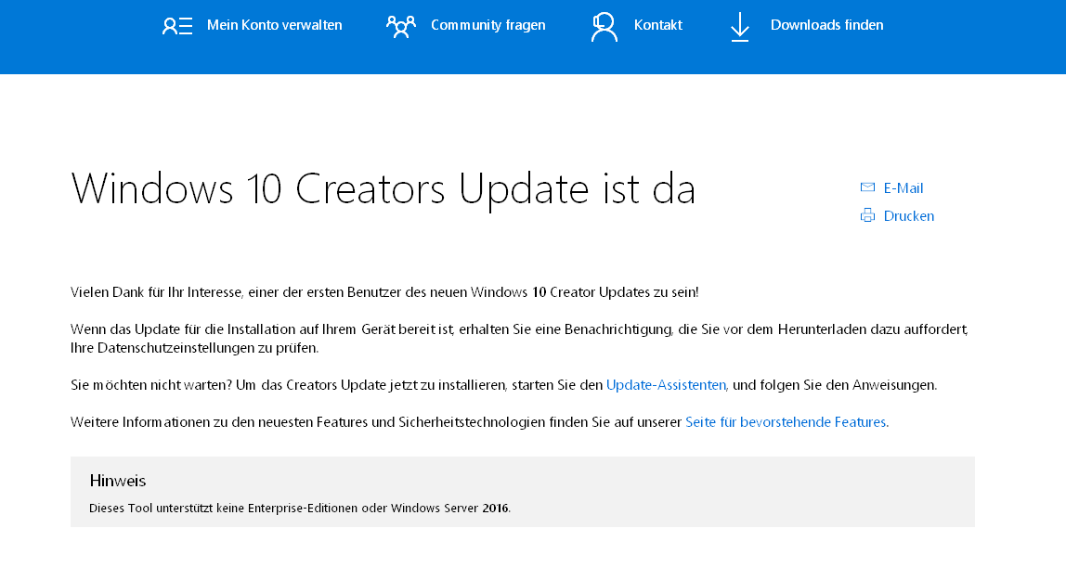Select Community fragen in the navigation
This screenshot has width=1066, height=567.
click(487, 25)
